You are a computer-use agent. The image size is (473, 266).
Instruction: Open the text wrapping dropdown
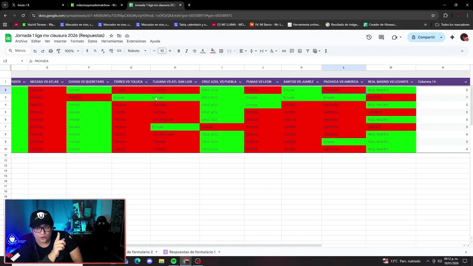pos(263,51)
